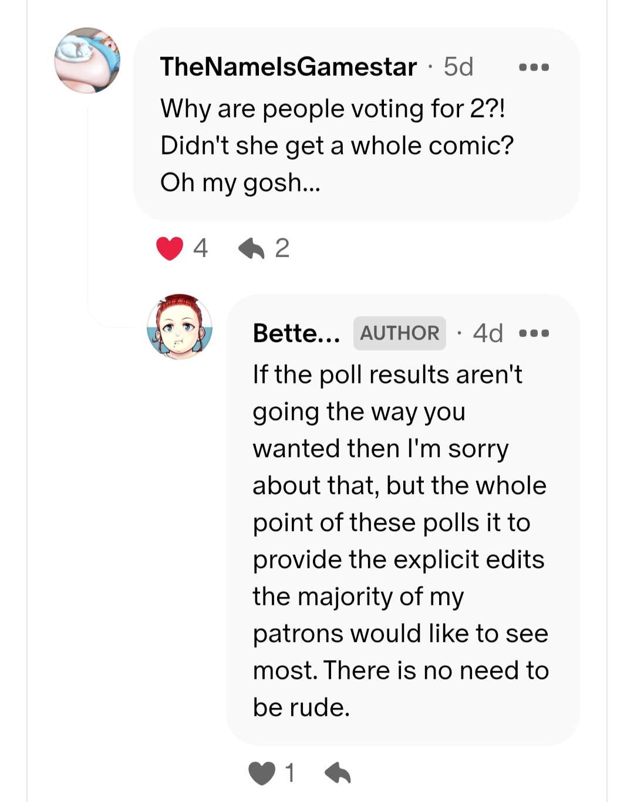The width and height of the screenshot is (634, 802).
Task: Open the three-dot menu on author's reply
Action: coord(534,333)
